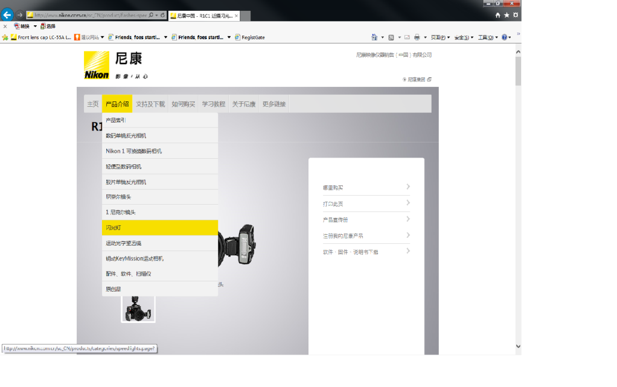The height and width of the screenshot is (387, 617).
Task: Expand the Print dropdown arrow
Action: click(426, 37)
